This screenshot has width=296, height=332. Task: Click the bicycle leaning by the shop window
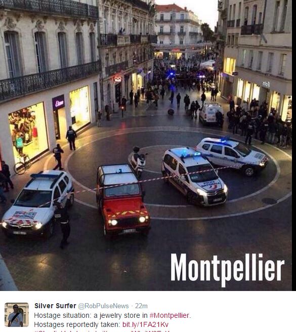pyautogui.click(x=22, y=164)
